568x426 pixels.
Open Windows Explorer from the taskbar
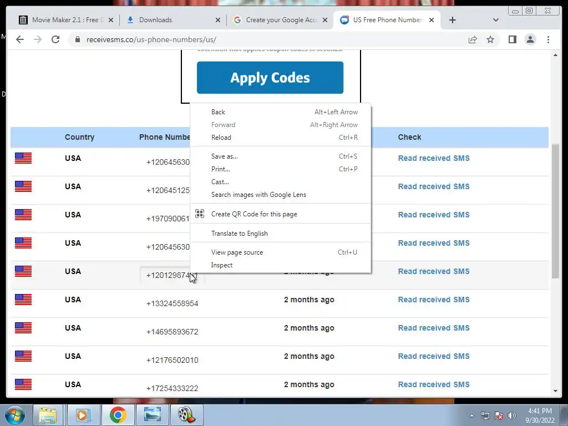click(48, 415)
